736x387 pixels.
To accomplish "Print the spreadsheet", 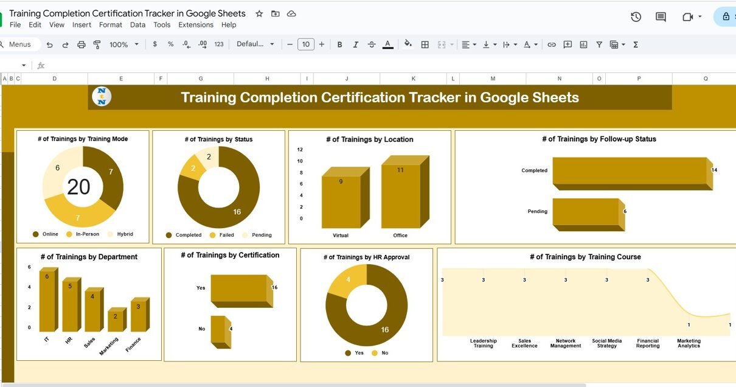I will pos(81,44).
